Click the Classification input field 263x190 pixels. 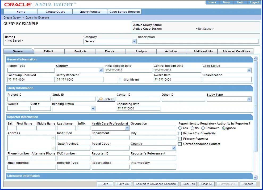227,79
